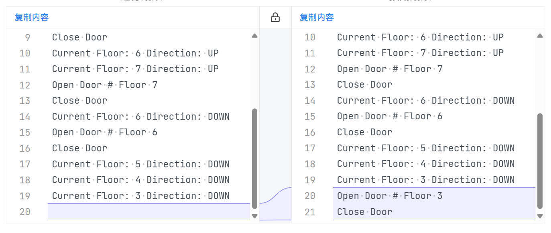The image size is (551, 233).
Task: Click right pane 'Current Floor: 5 Direction: DOWN'
Action: coord(425,148)
